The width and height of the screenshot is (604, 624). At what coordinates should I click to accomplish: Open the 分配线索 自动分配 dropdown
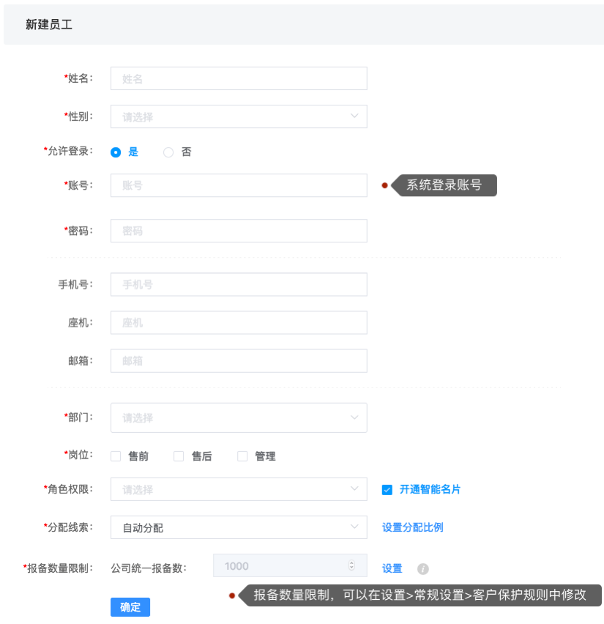point(239,527)
